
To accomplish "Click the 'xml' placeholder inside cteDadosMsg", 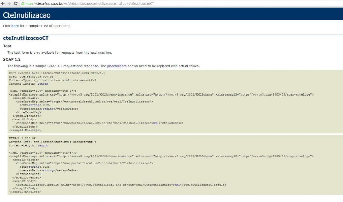I will [x=156, y=123].
